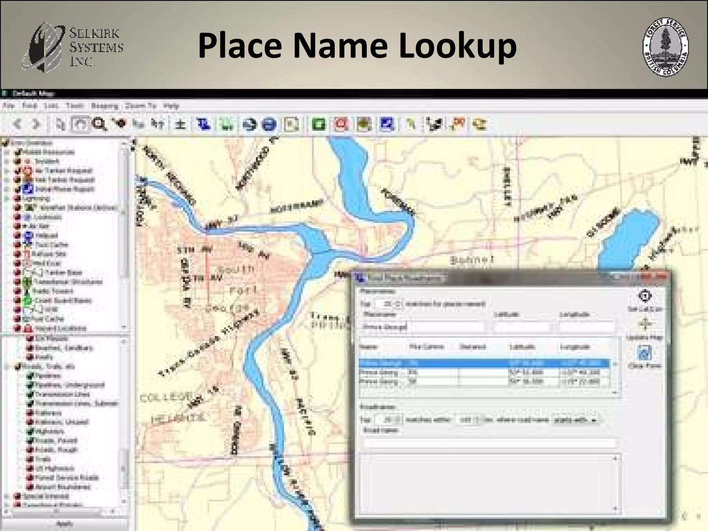The width and height of the screenshot is (708, 531).
Task: Open the Zoom To menu
Action: coord(141,106)
